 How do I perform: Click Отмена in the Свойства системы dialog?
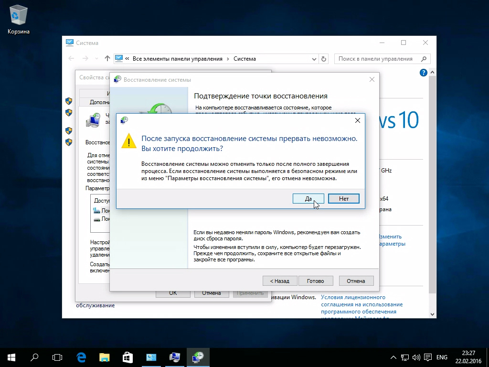click(x=212, y=293)
